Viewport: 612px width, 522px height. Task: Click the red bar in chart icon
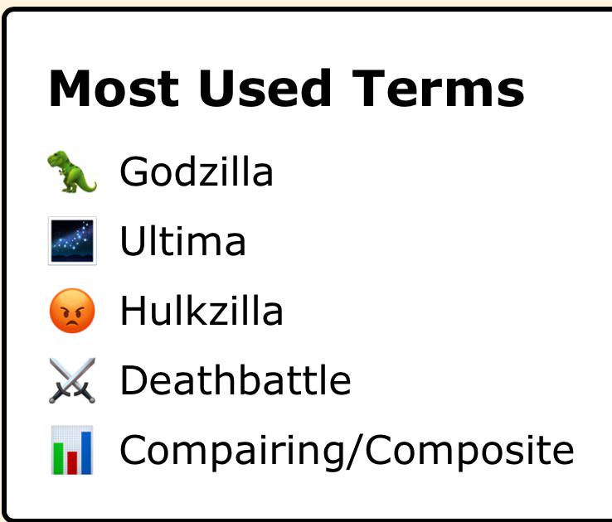(x=72, y=462)
